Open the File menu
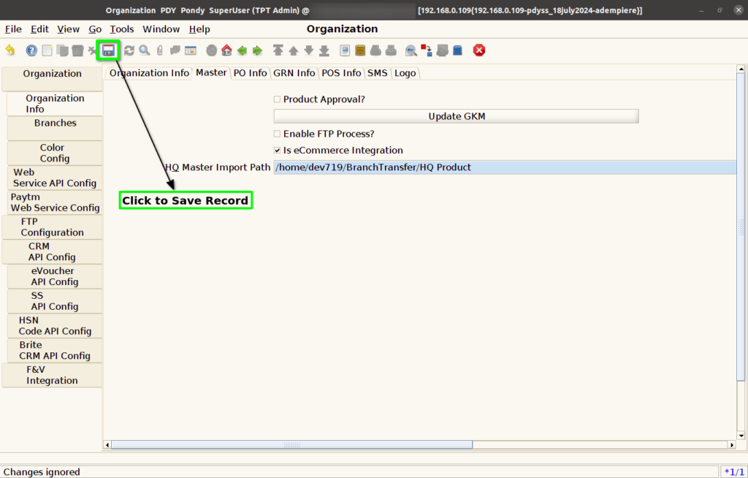Image resolution: width=748 pixels, height=478 pixels. tap(13, 29)
